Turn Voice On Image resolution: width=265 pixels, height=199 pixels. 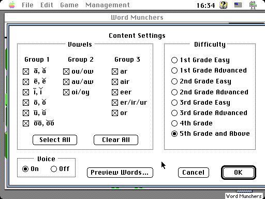click(x=25, y=169)
